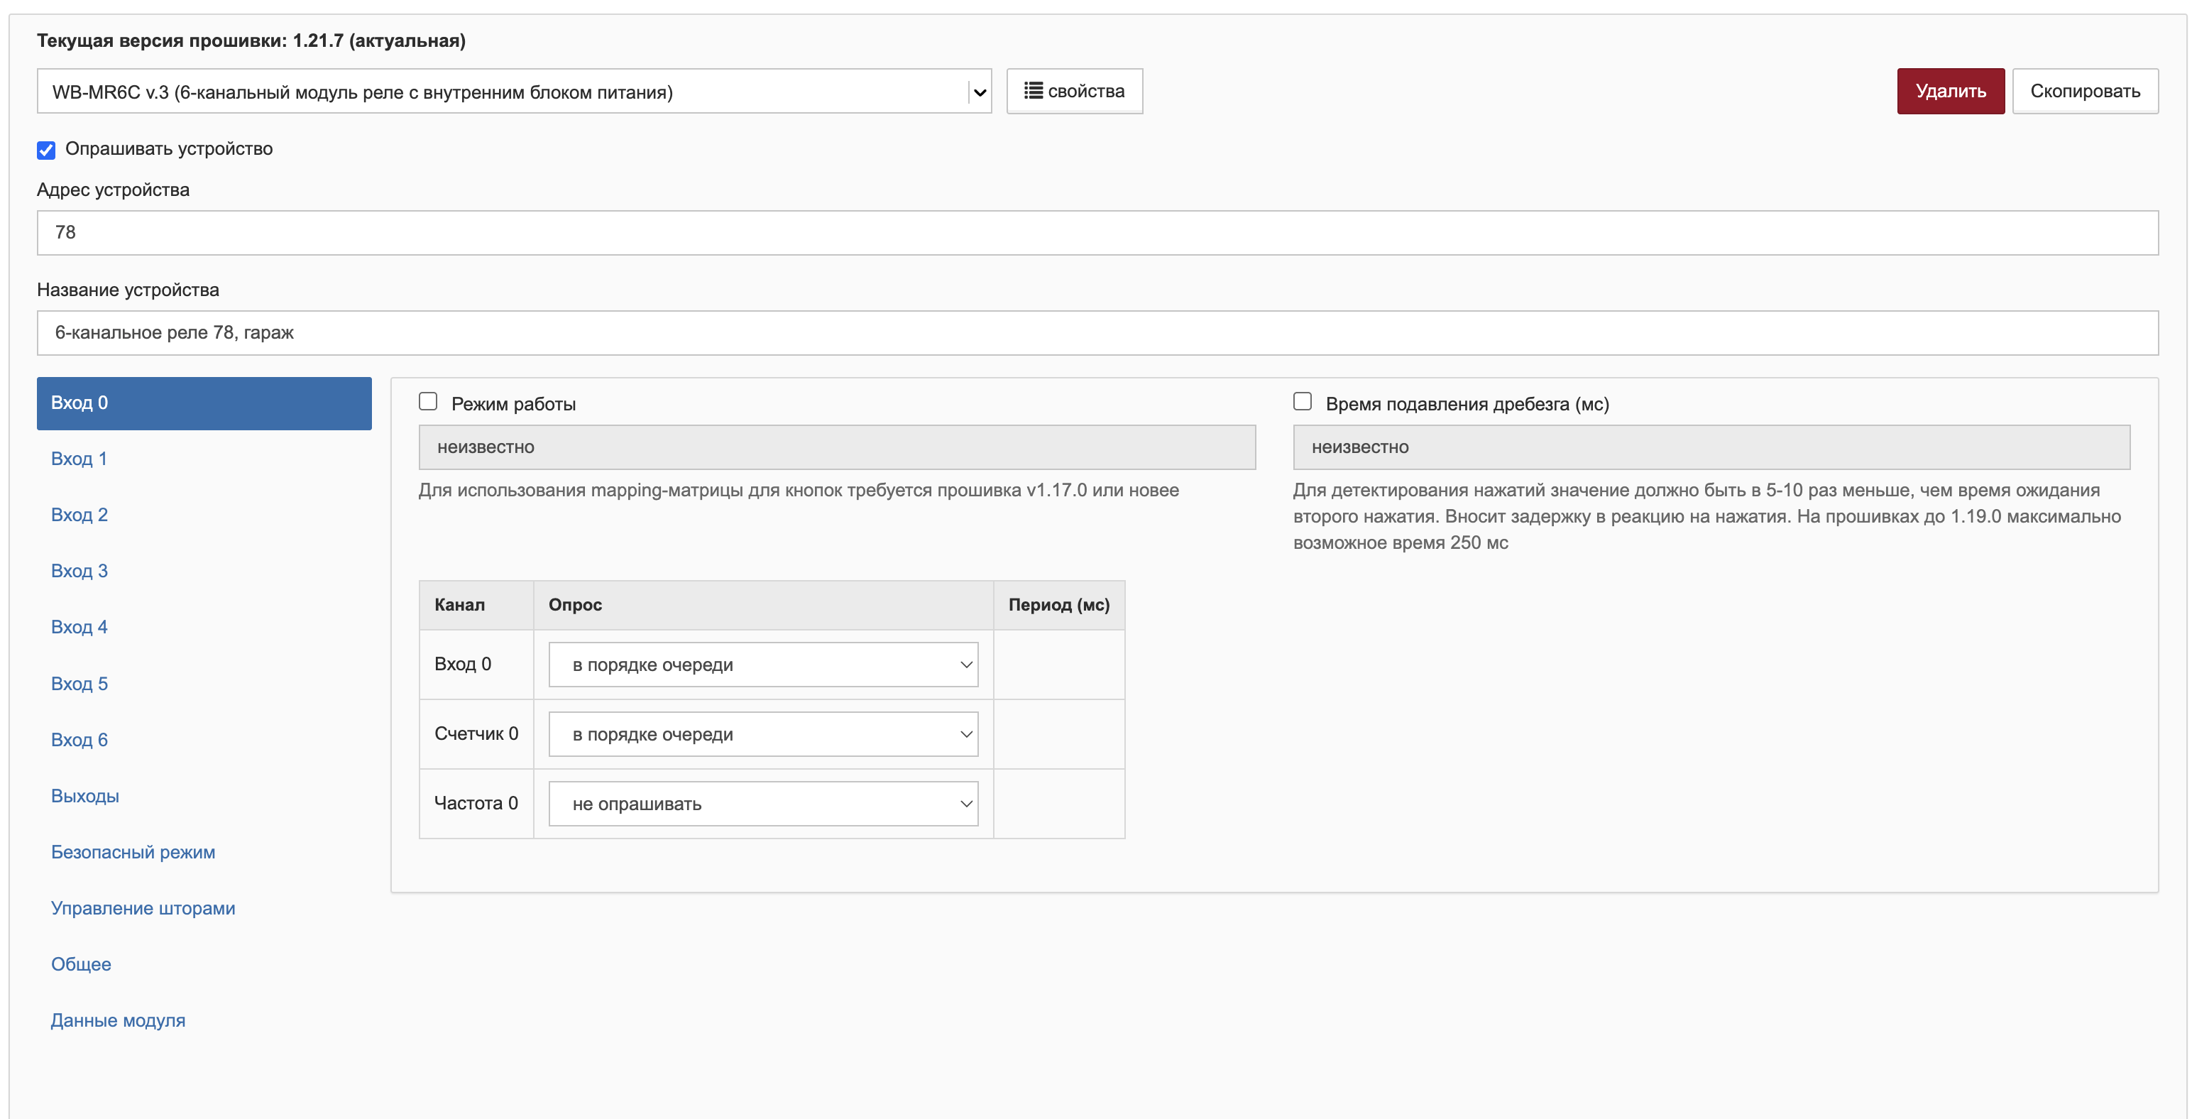The width and height of the screenshot is (2192, 1119).
Task: Click the Название устройства label
Action: [x=128, y=290]
